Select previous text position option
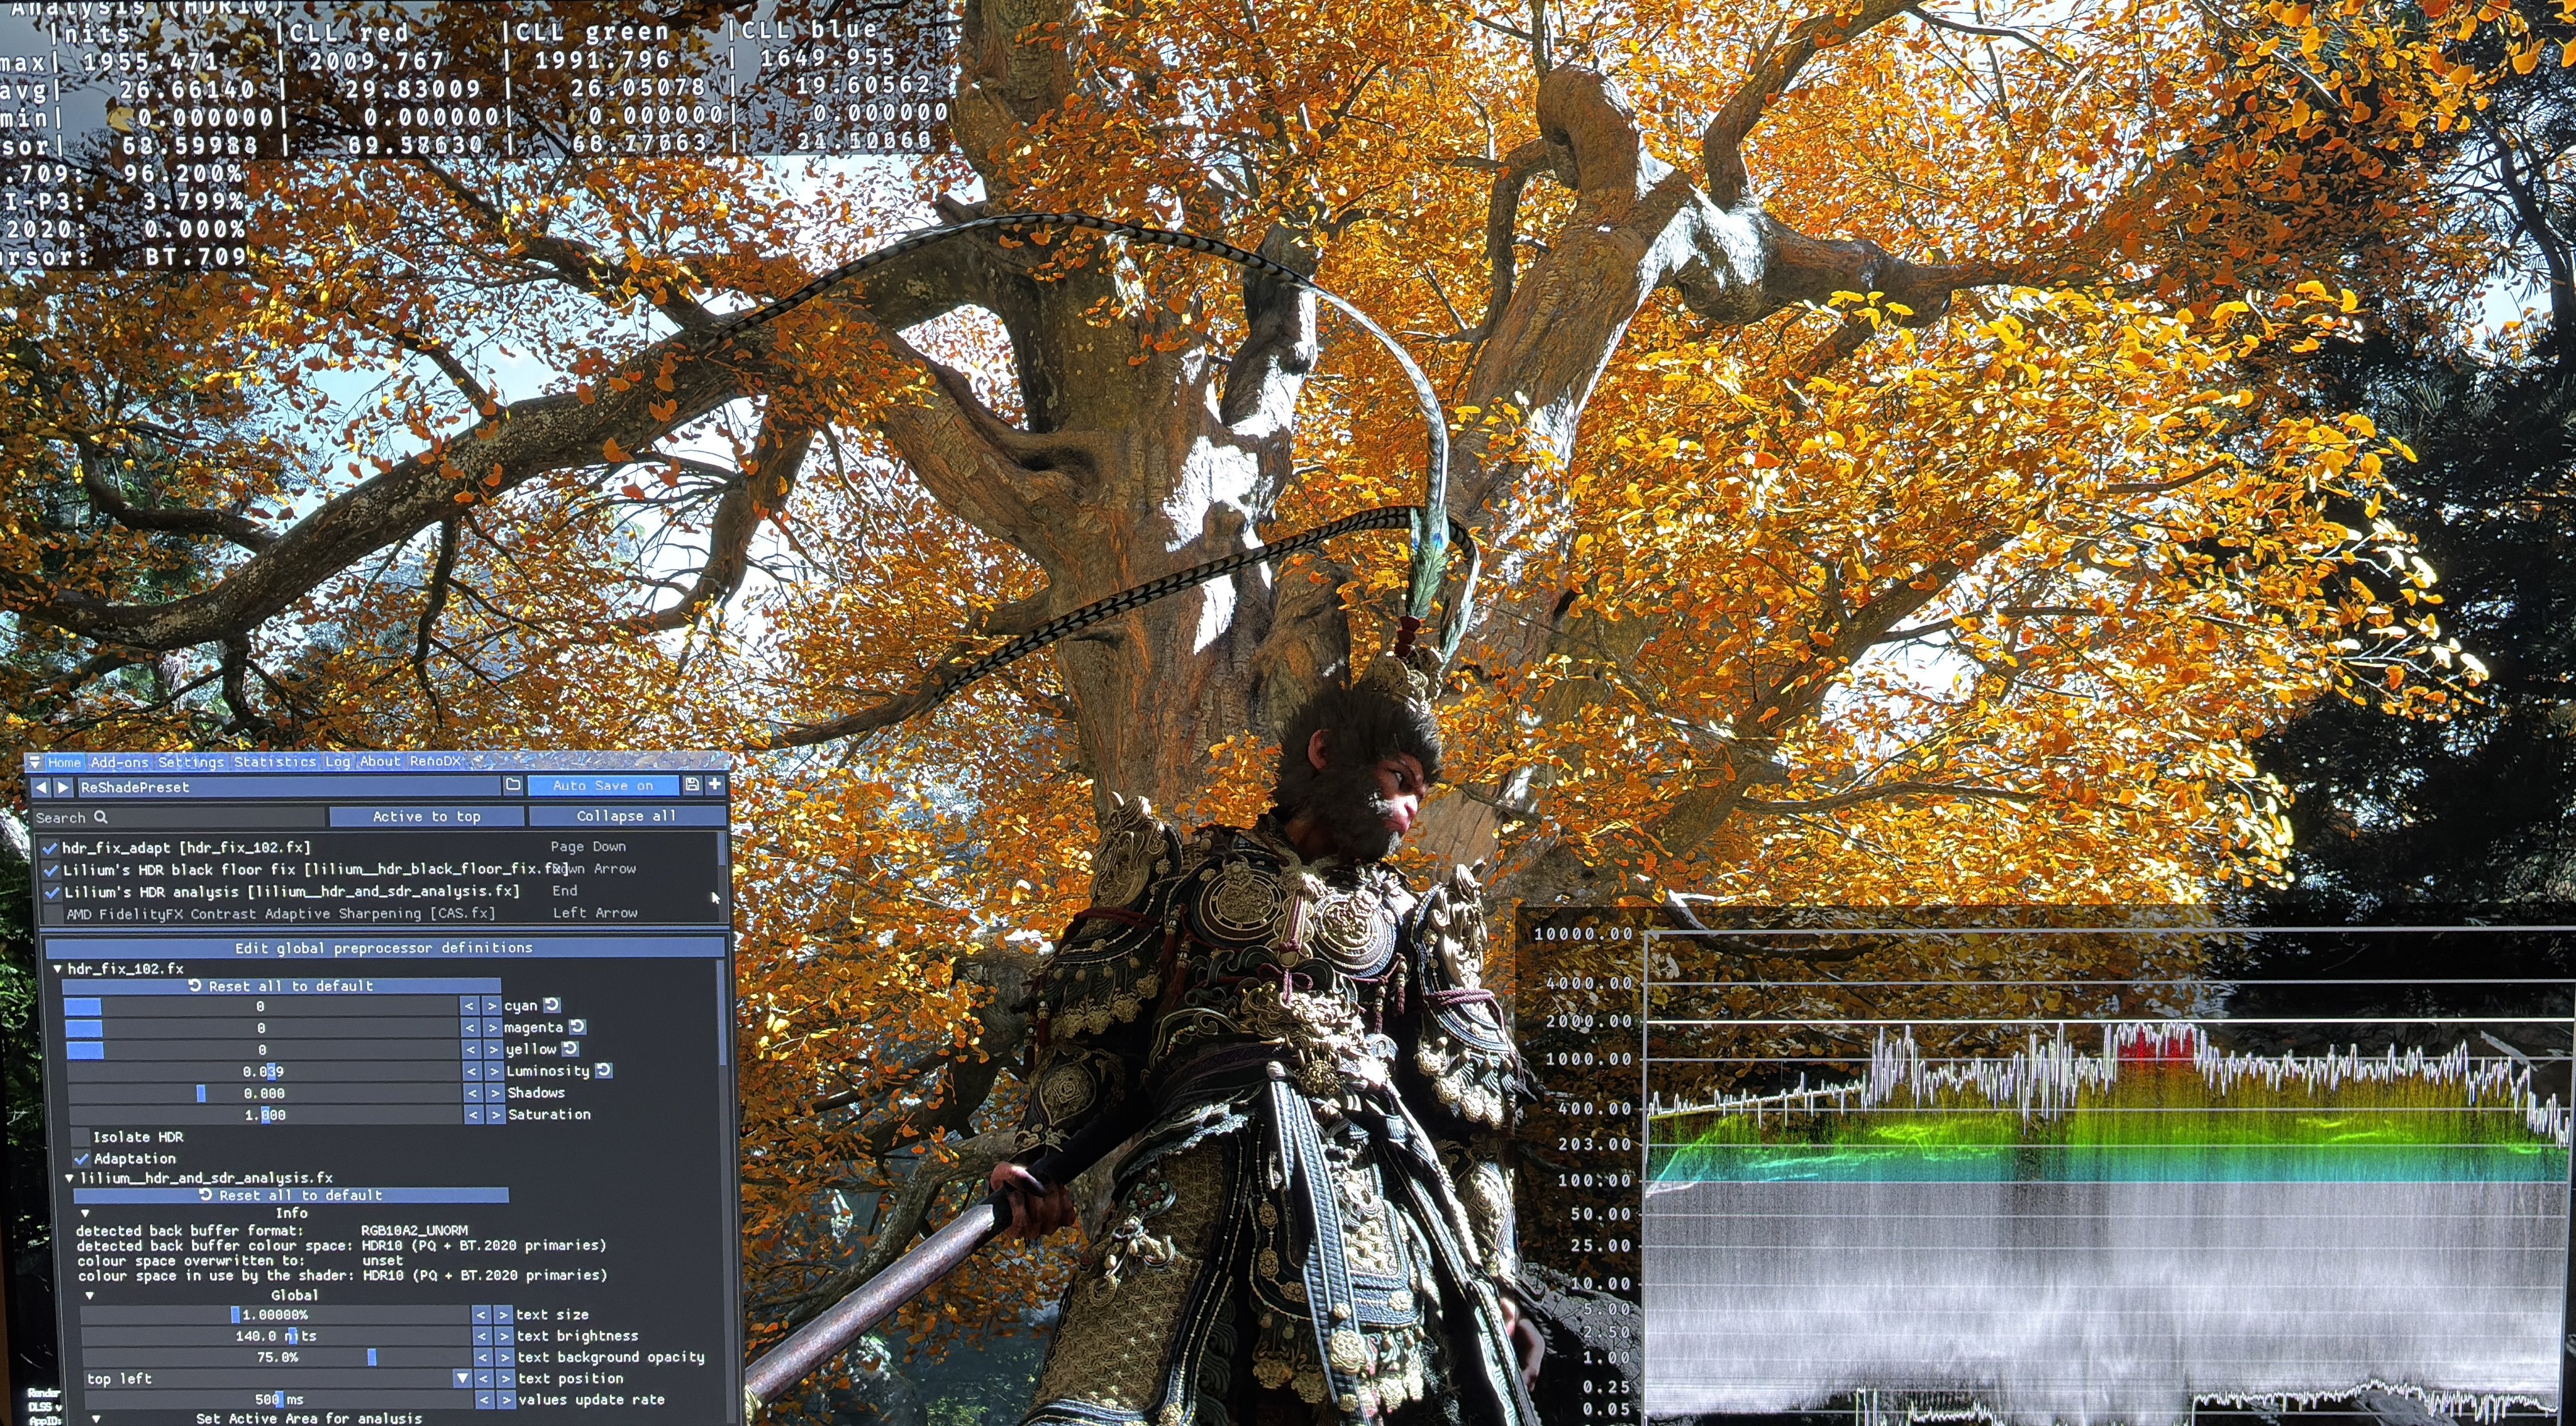Viewport: 2576px width, 1426px height. pos(484,1379)
